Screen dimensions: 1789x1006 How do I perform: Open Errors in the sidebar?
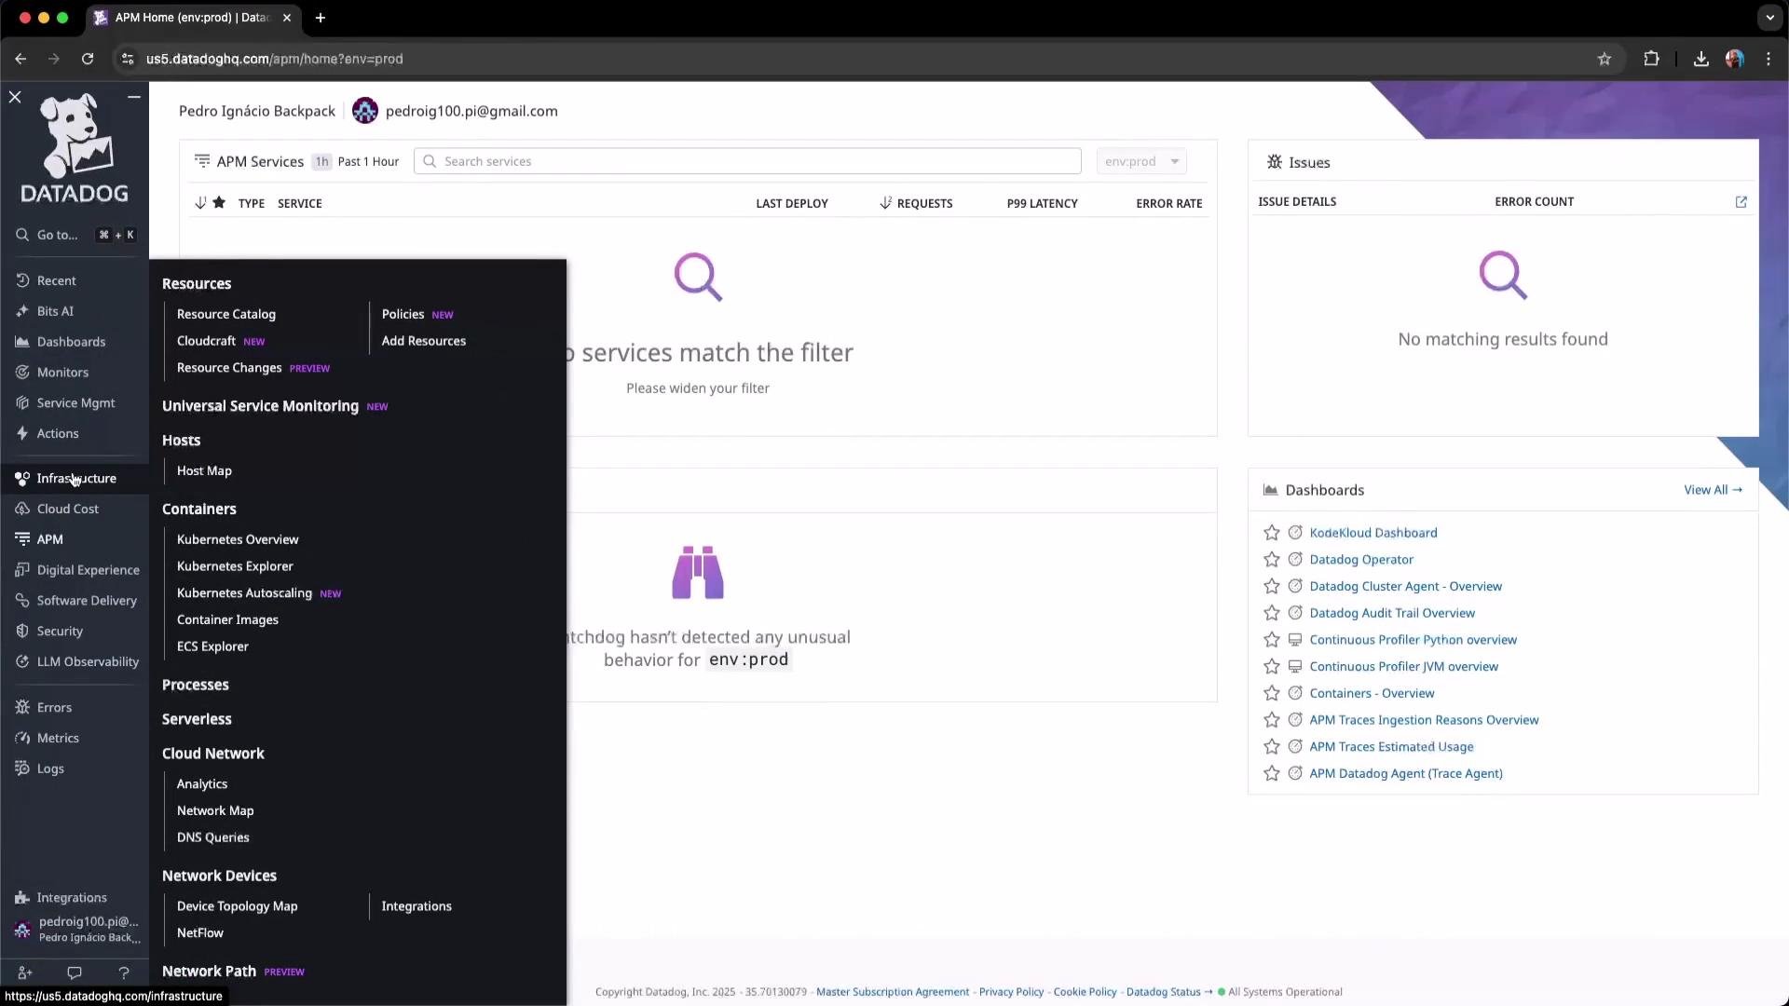[x=54, y=708]
